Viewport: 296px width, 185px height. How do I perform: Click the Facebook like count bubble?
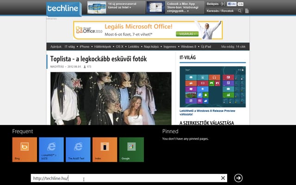click(x=240, y=4)
